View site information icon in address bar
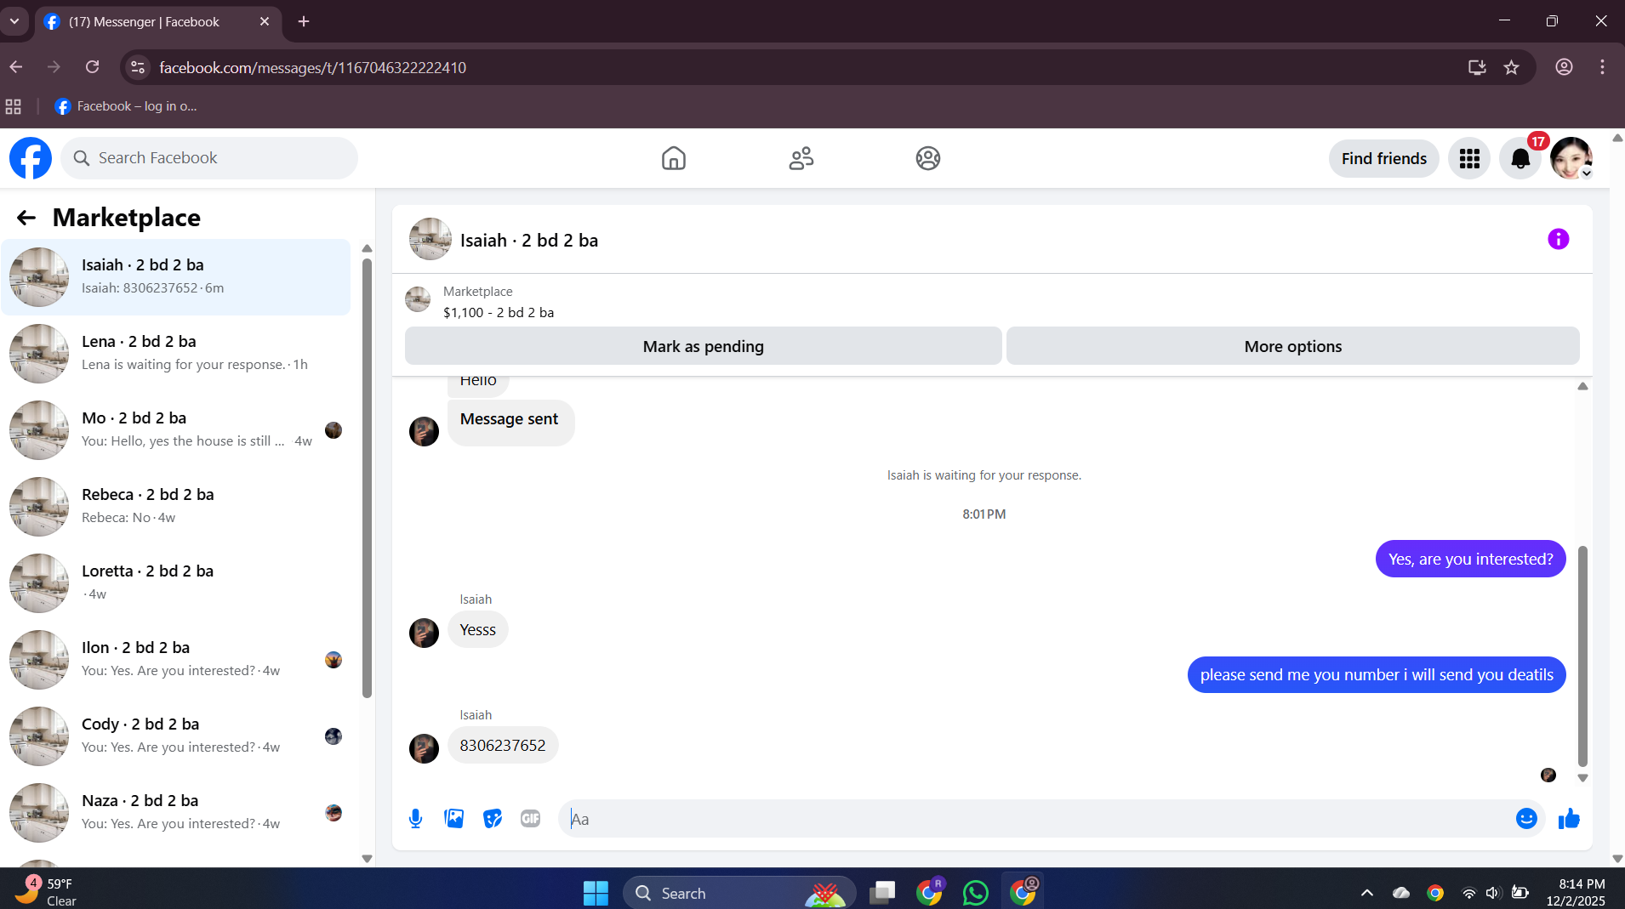 pos(137,67)
